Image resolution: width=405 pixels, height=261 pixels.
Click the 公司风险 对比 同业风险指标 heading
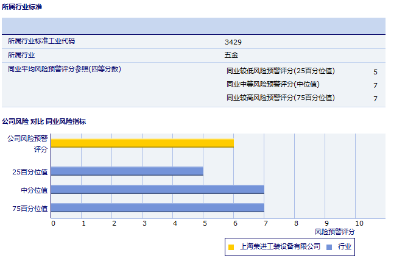click(44, 121)
